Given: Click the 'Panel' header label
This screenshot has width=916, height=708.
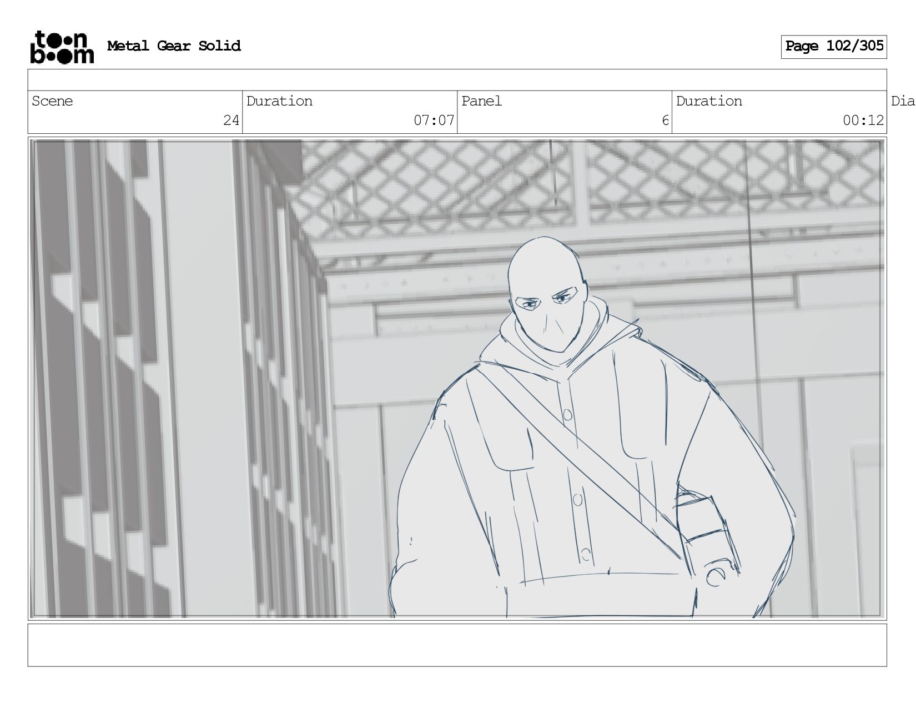Looking at the screenshot, I should [481, 101].
